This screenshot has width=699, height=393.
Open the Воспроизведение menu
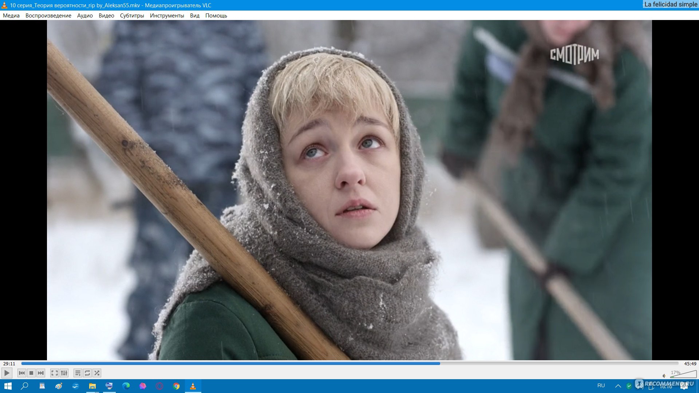pos(48,16)
